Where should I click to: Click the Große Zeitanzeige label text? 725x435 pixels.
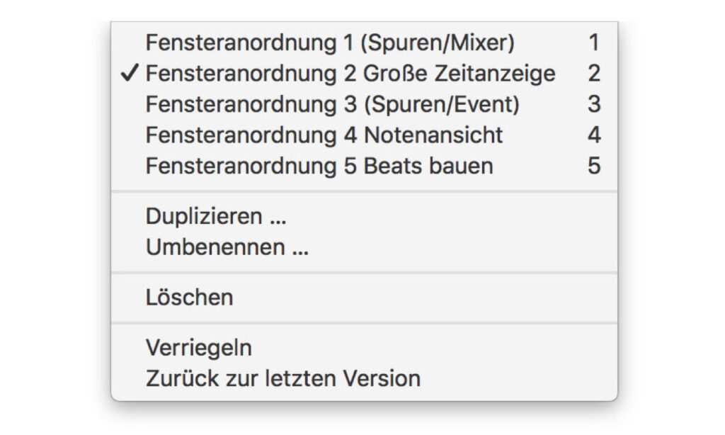tap(459, 74)
